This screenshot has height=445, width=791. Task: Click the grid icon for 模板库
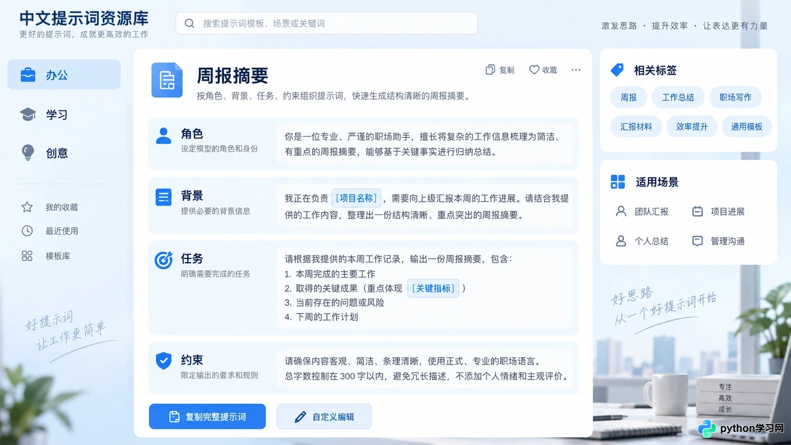27,256
